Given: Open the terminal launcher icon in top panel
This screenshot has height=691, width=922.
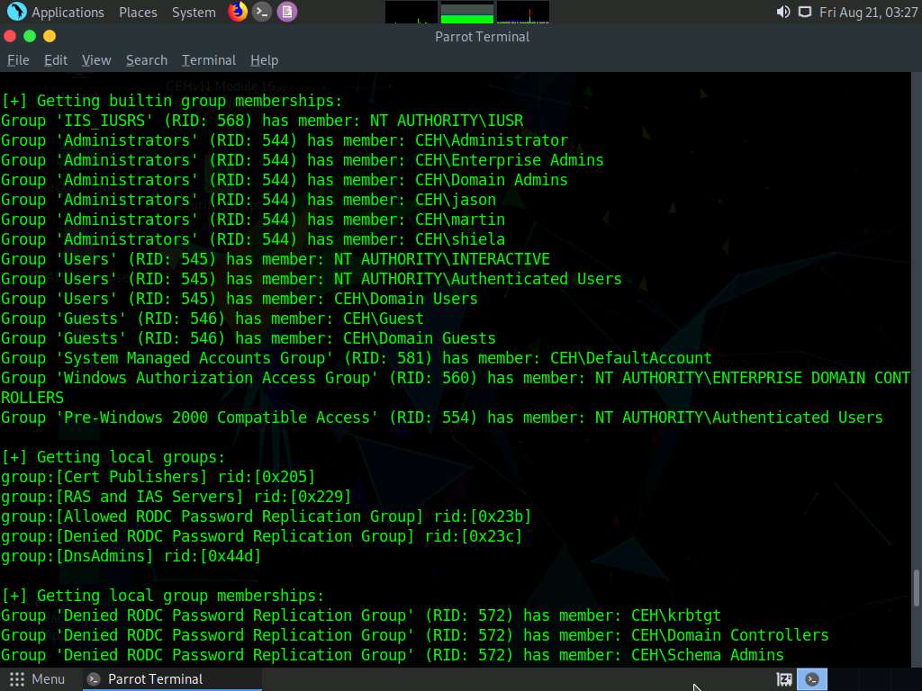Looking at the screenshot, I should (262, 12).
